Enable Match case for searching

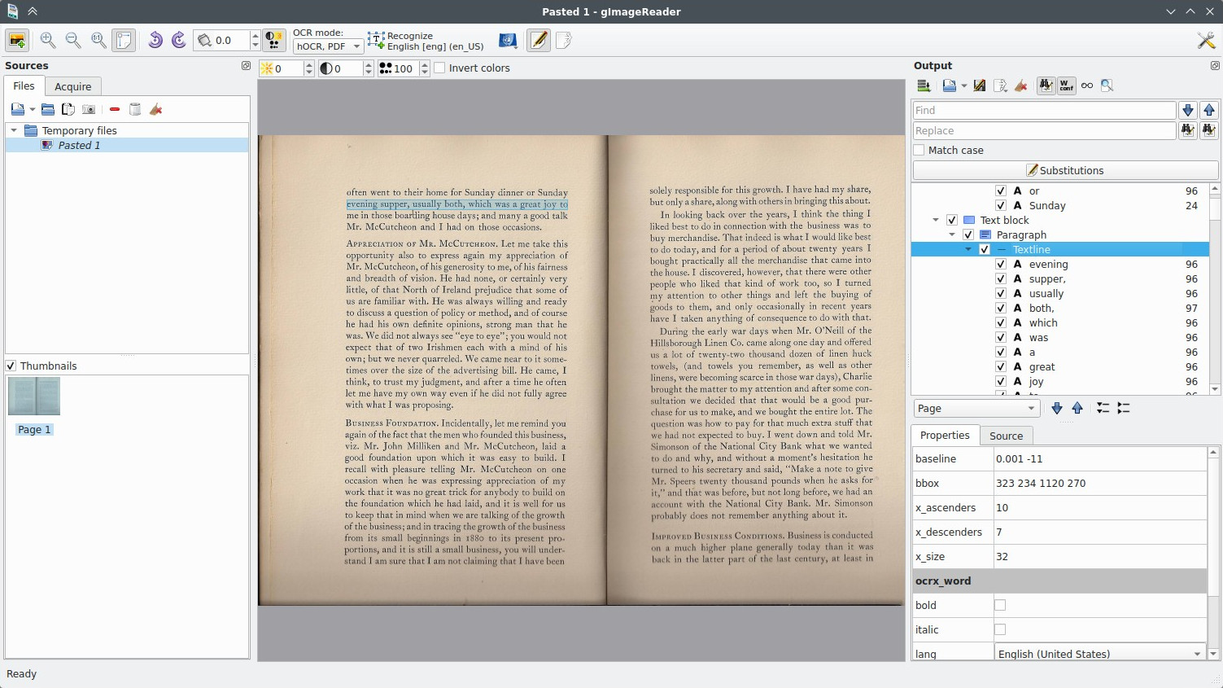pos(919,150)
